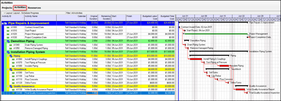Switch to the Resources tab
The image size is (281, 101).
[34, 8]
